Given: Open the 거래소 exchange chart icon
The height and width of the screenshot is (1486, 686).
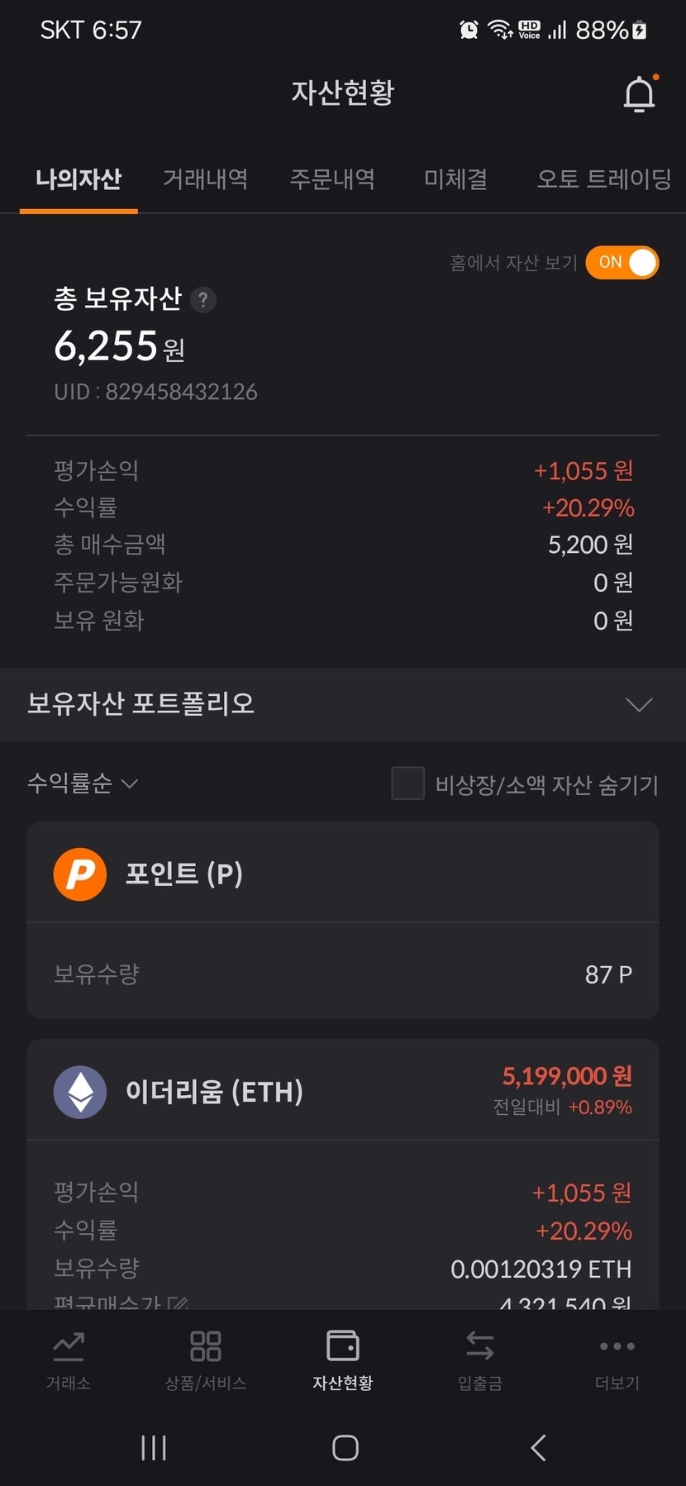Looking at the screenshot, I should click(69, 1346).
